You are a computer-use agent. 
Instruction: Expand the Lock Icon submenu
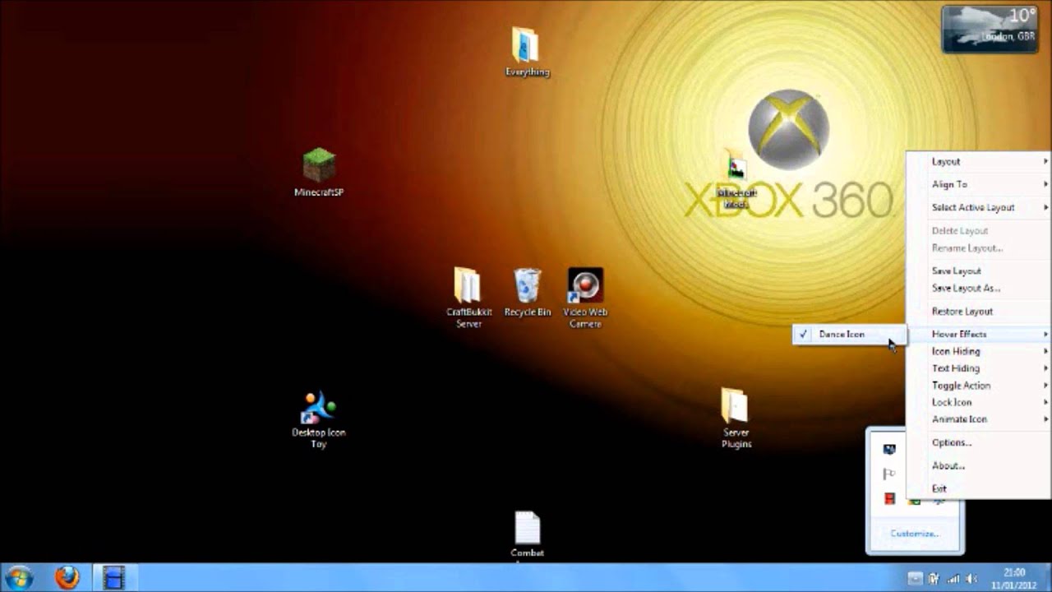979,402
